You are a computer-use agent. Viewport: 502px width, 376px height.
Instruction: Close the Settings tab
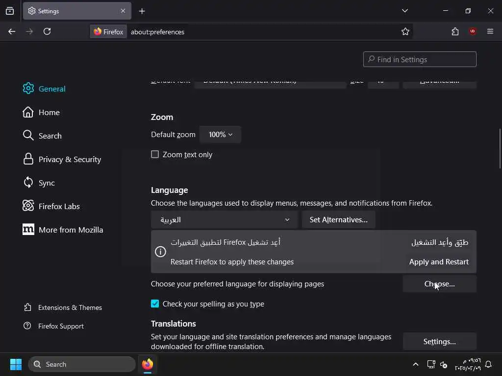(123, 11)
